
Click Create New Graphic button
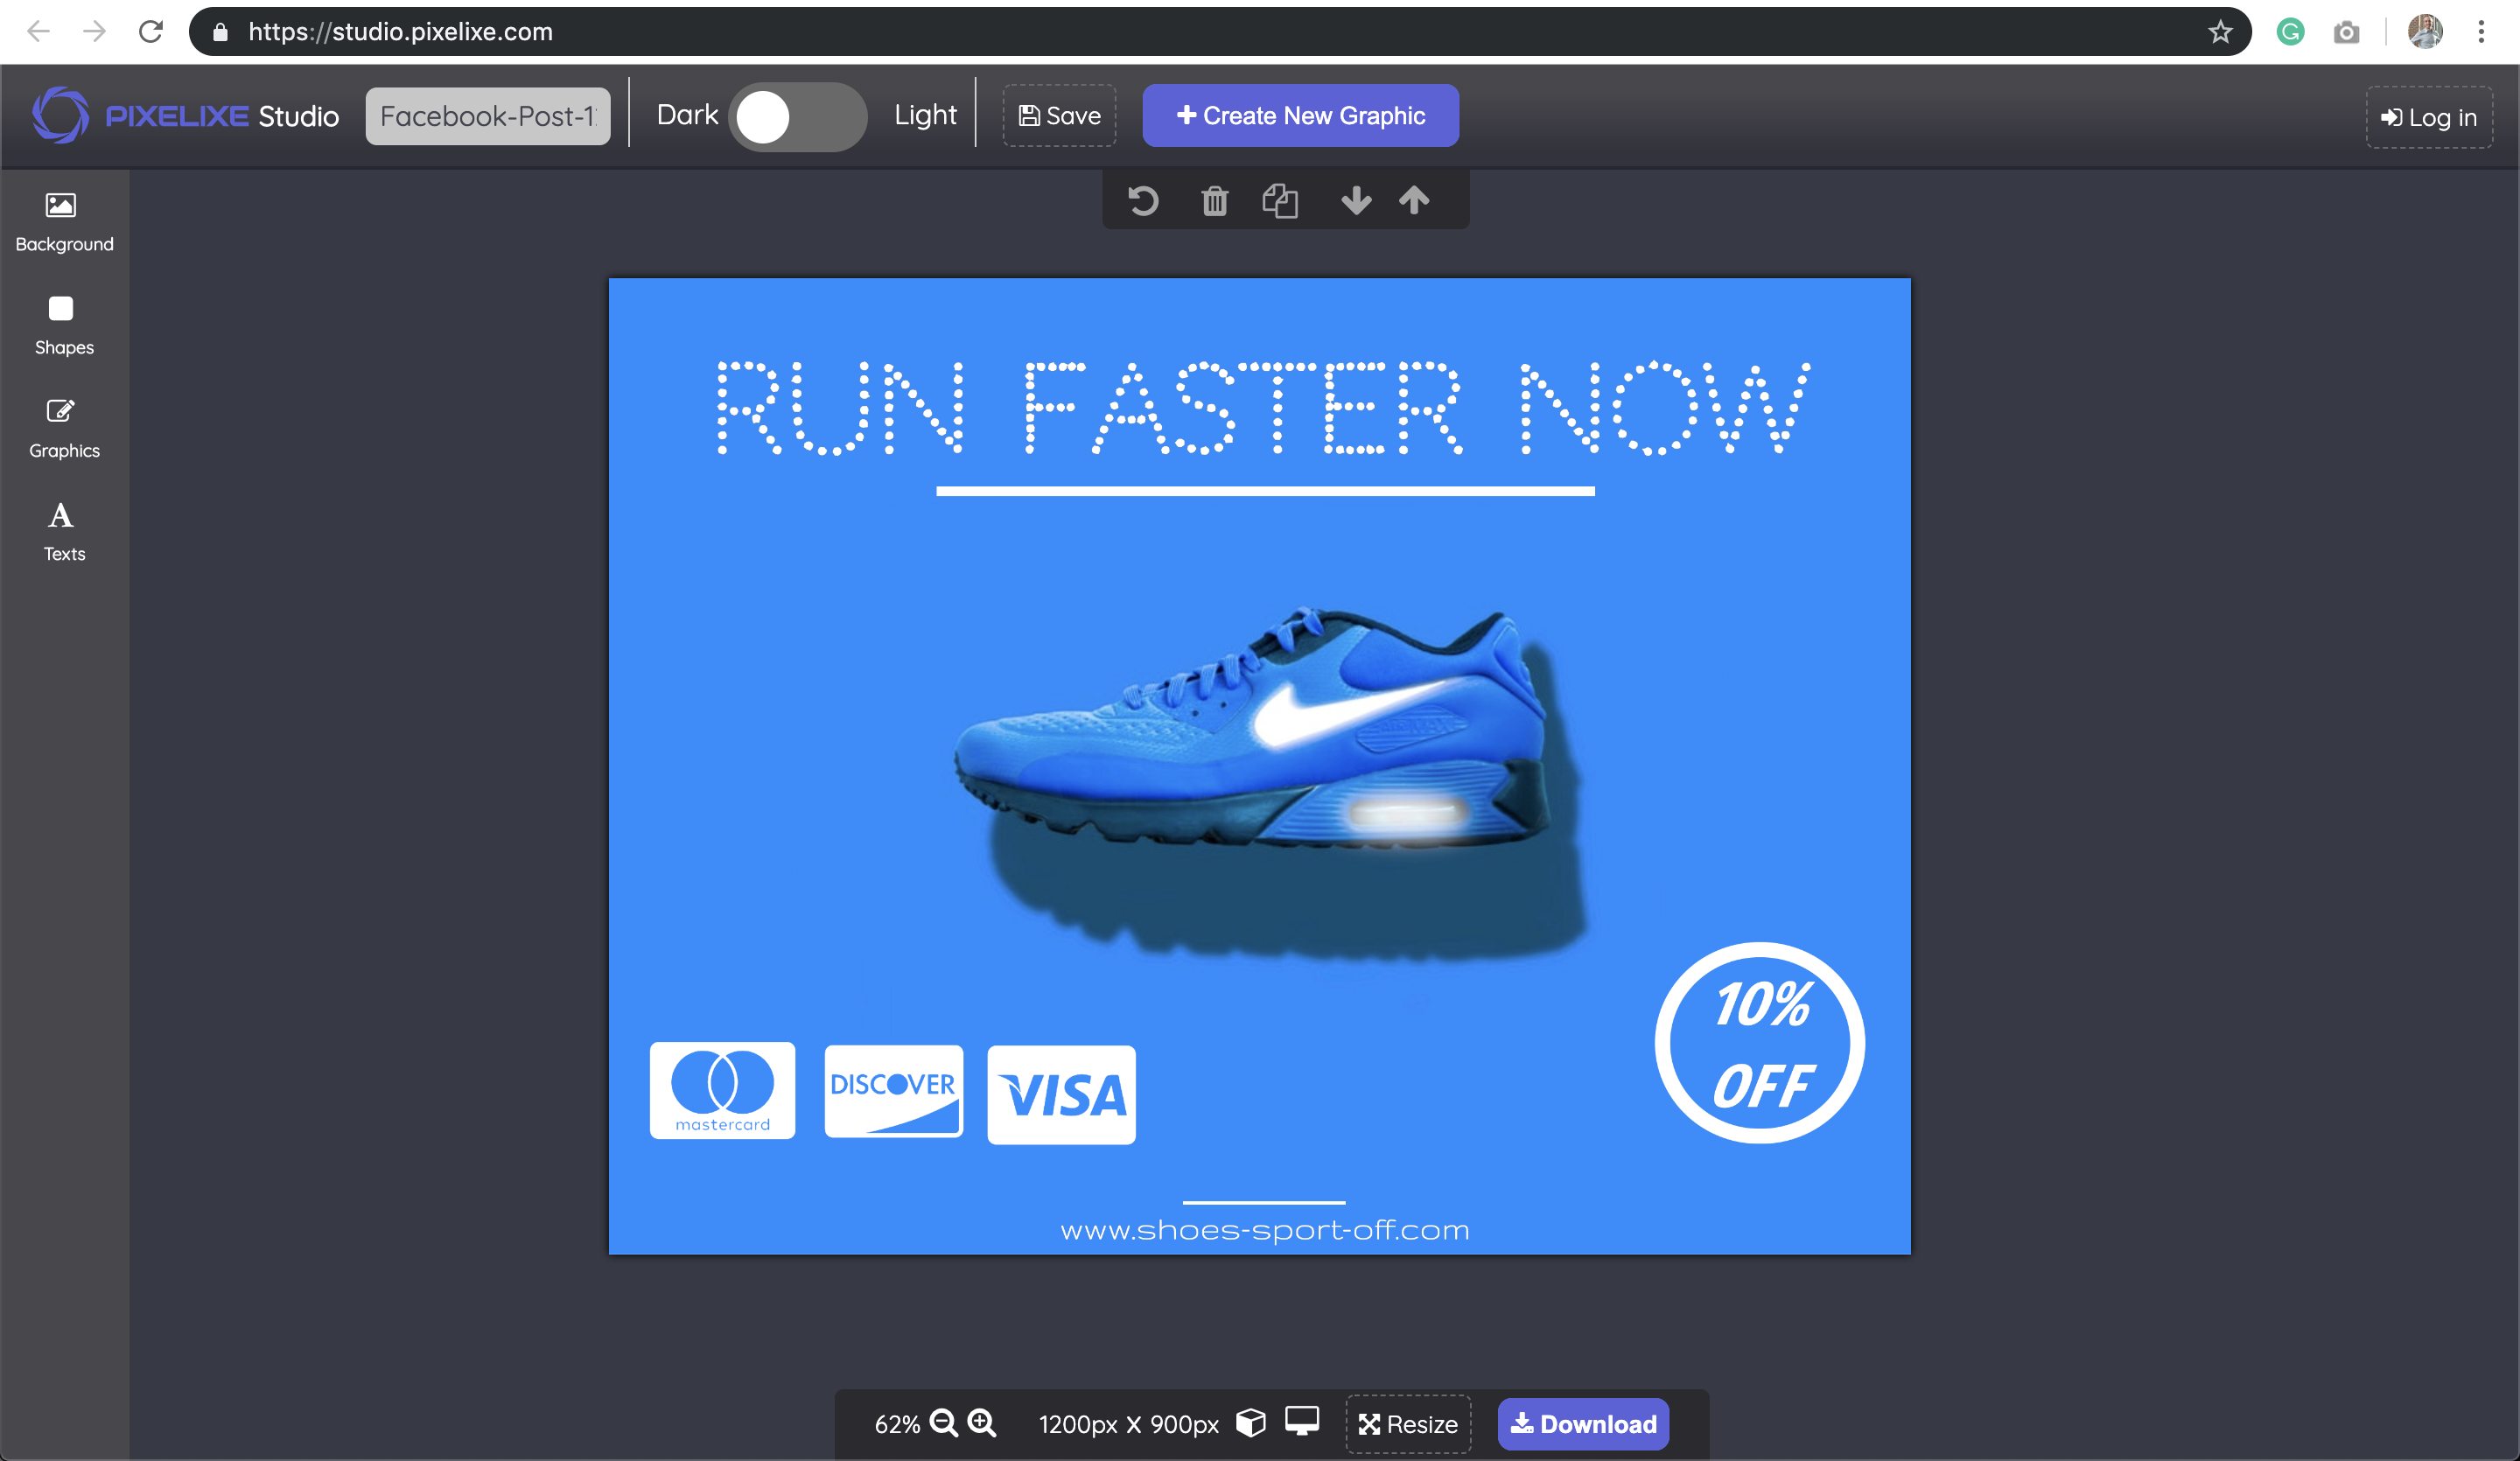[x=1300, y=116]
